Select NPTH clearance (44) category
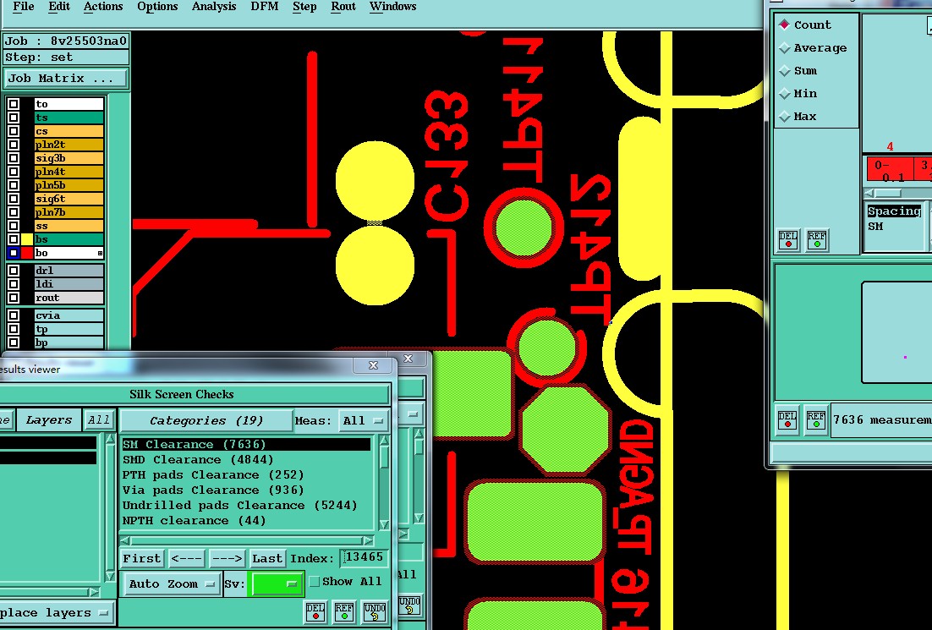 [246, 521]
